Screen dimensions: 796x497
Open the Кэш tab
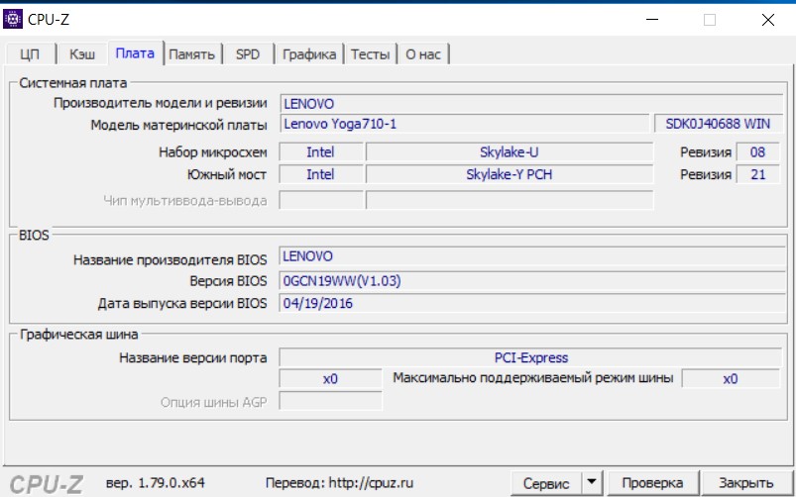click(81, 53)
